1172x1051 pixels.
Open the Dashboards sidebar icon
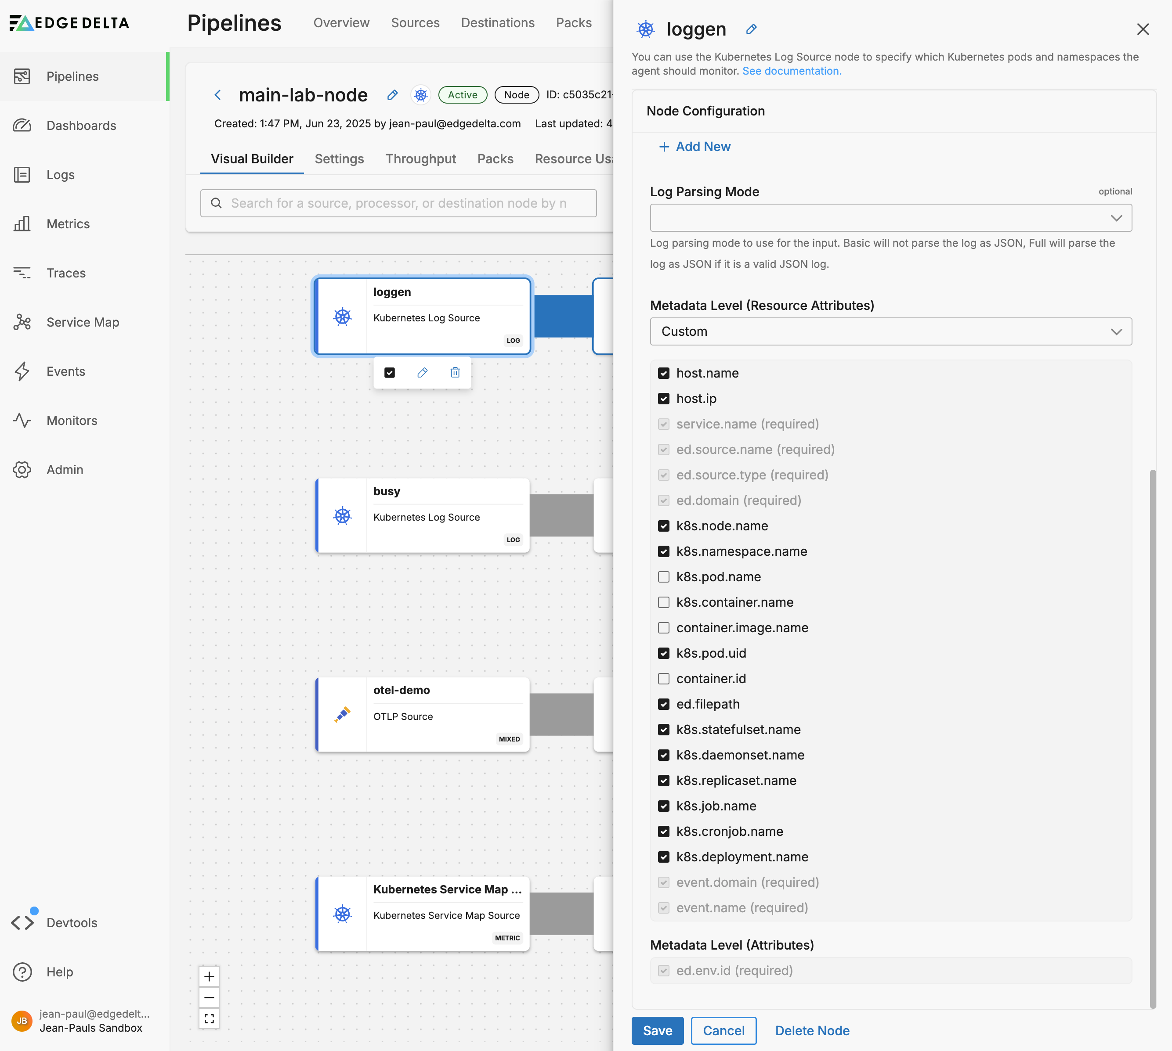coord(22,125)
